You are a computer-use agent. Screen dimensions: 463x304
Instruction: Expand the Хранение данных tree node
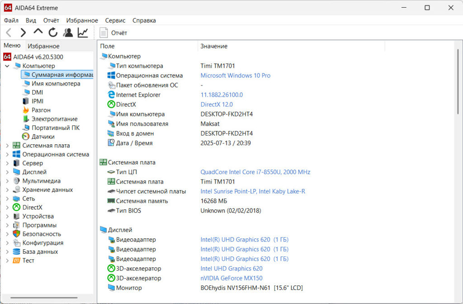coord(7,190)
